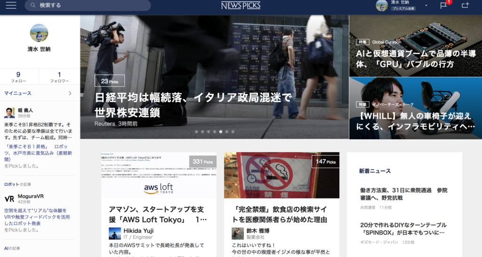Click the 147 Picks badge
Screen dimensions: 482x257
pyautogui.click(x=326, y=162)
